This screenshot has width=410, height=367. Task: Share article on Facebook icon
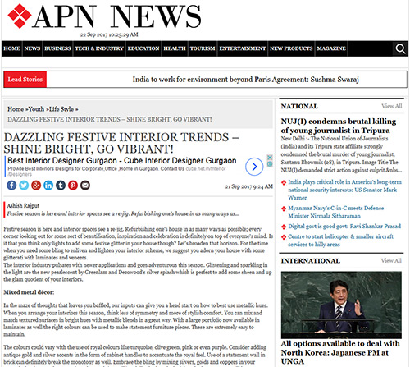coord(11,186)
